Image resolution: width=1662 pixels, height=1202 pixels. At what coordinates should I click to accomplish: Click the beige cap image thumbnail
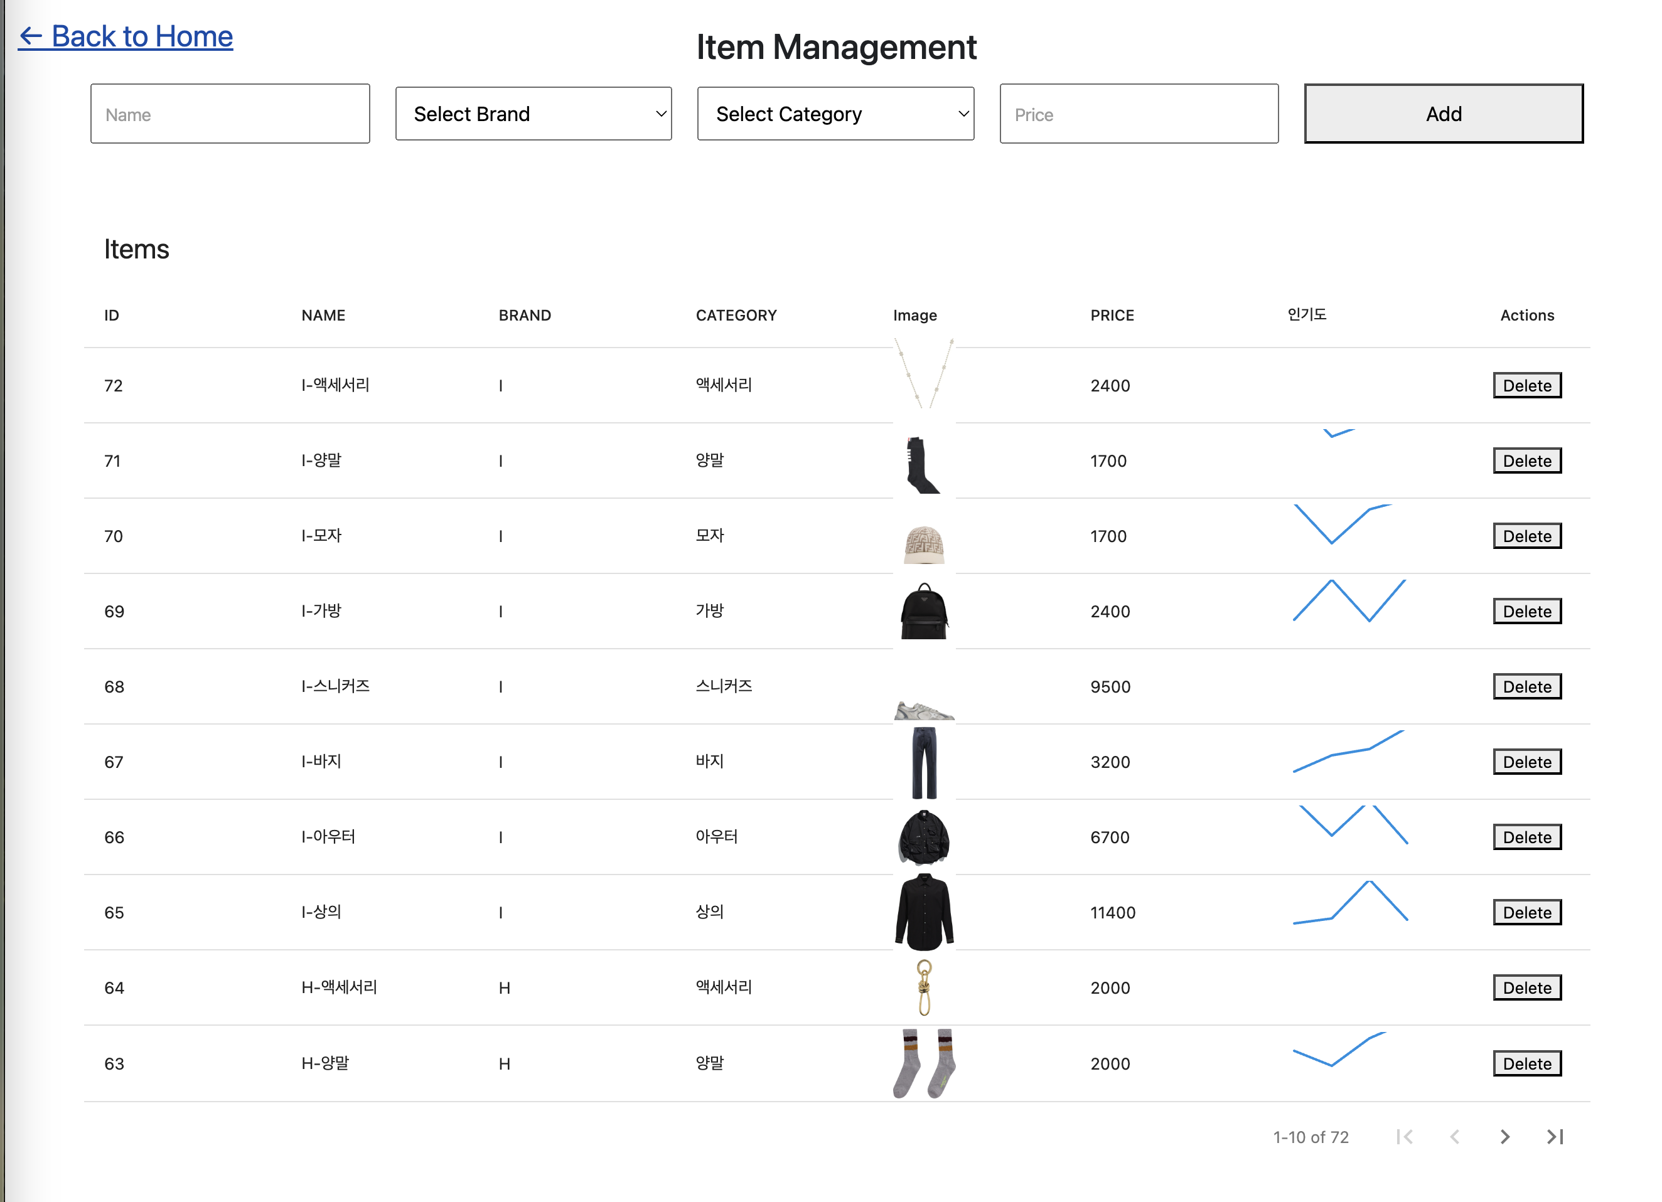923,545
